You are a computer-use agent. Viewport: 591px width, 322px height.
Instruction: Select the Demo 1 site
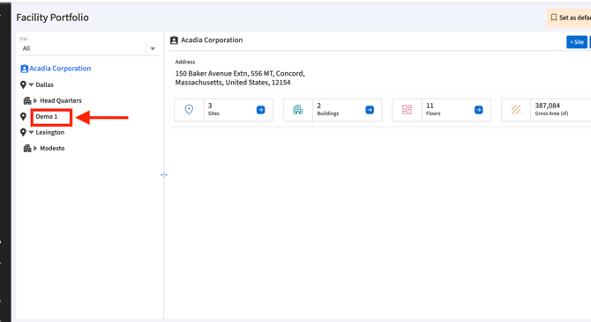click(47, 116)
